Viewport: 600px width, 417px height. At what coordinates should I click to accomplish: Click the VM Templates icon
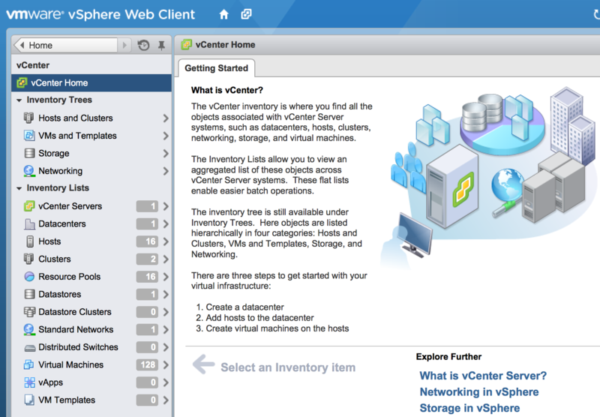[x=29, y=400]
